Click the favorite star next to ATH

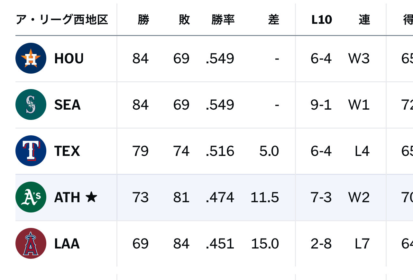coord(91,197)
